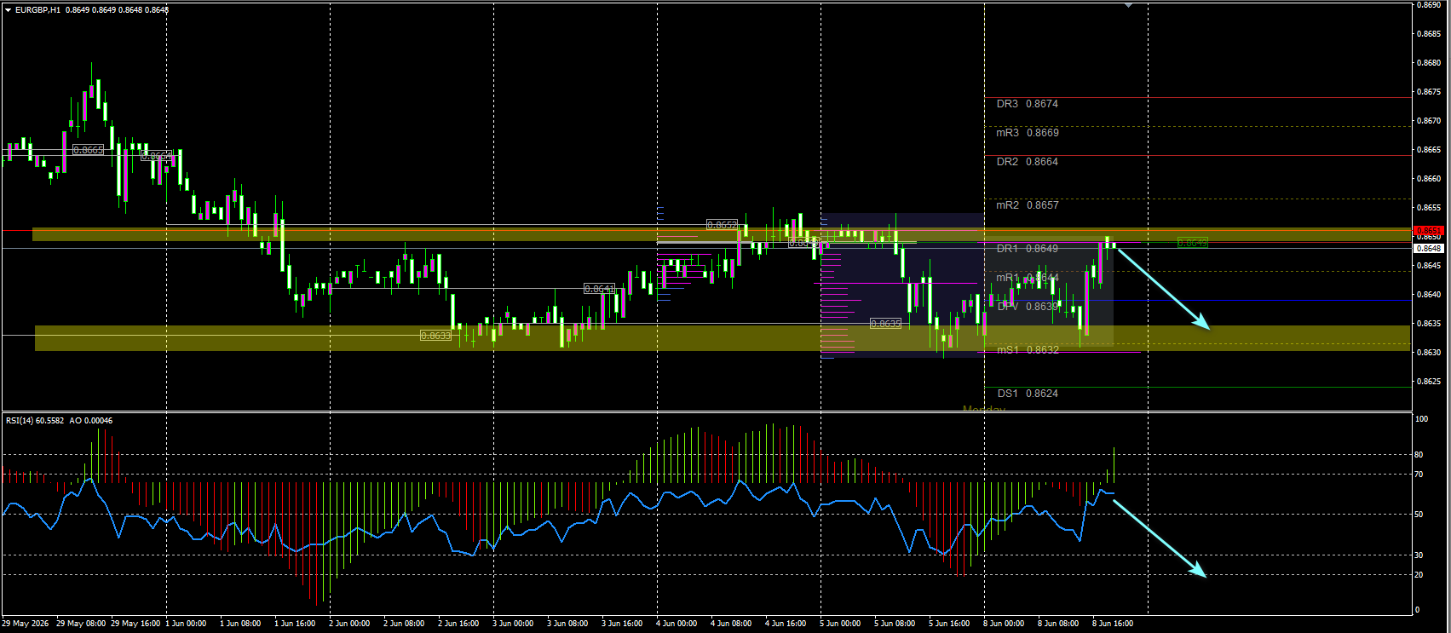Select the blue RSI line in indicator window
This screenshot has width=1451, height=633.
tap(558, 520)
